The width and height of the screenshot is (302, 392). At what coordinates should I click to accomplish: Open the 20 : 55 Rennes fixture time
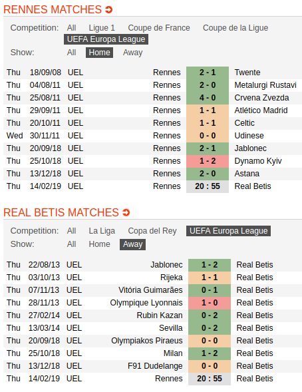tap(208, 186)
